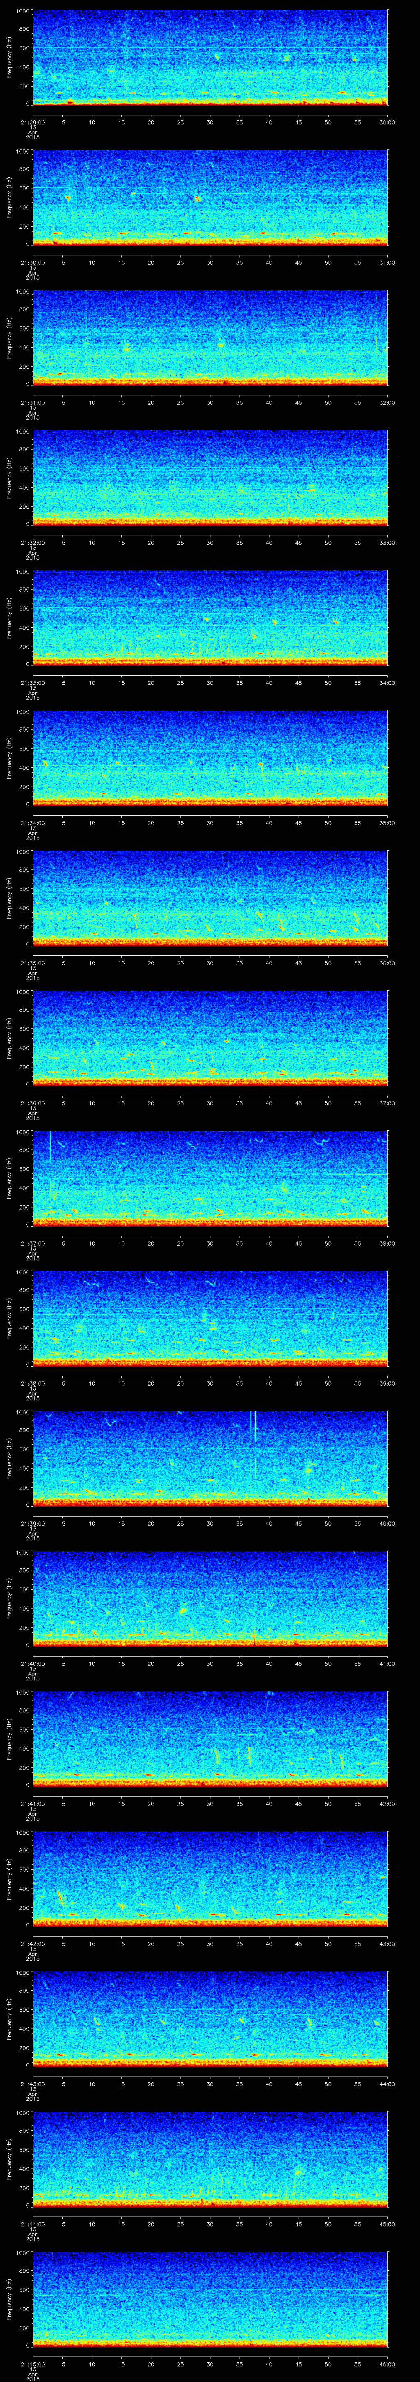Click the 21:42:00 start time label

coord(32,1944)
